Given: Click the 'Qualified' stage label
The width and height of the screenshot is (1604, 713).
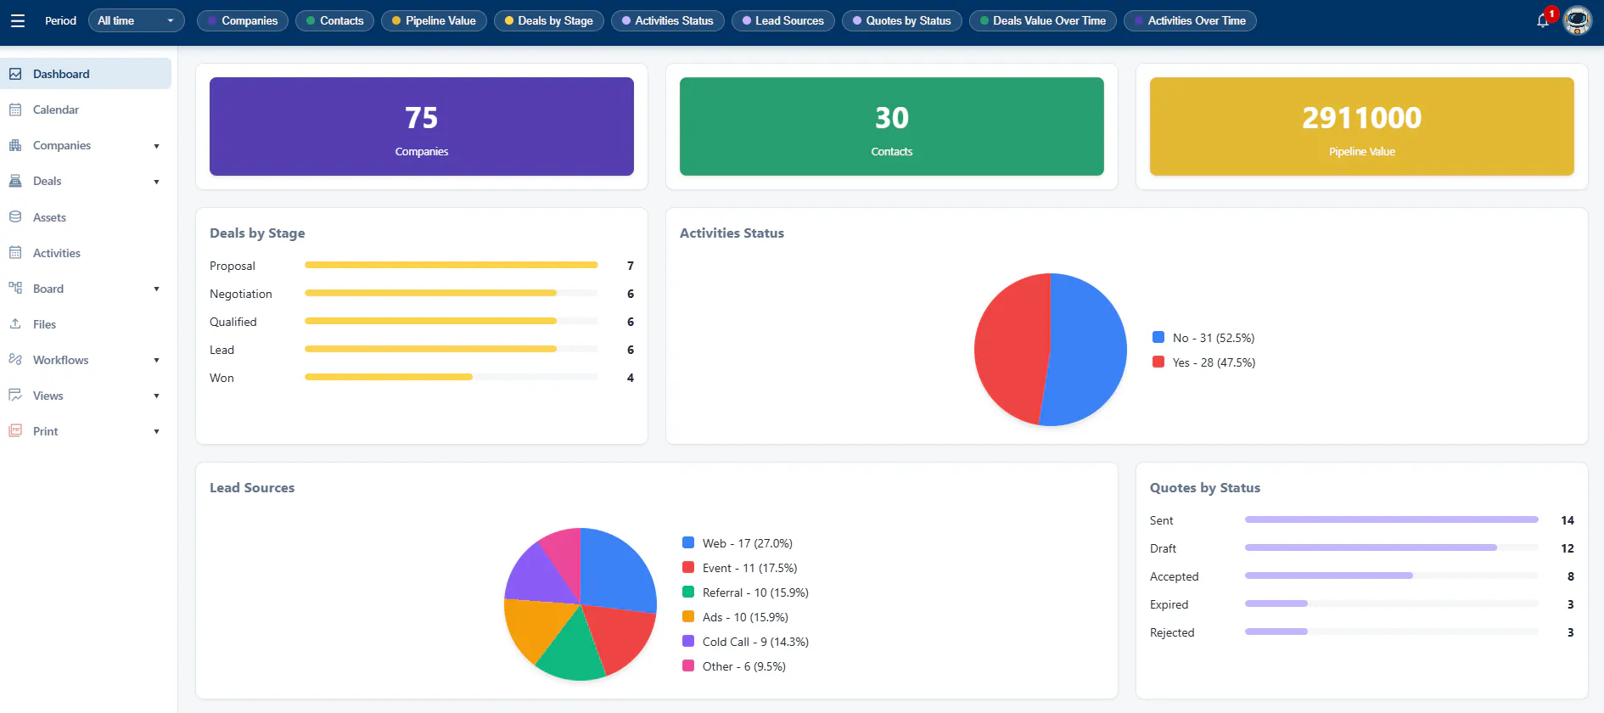Looking at the screenshot, I should click(233, 322).
